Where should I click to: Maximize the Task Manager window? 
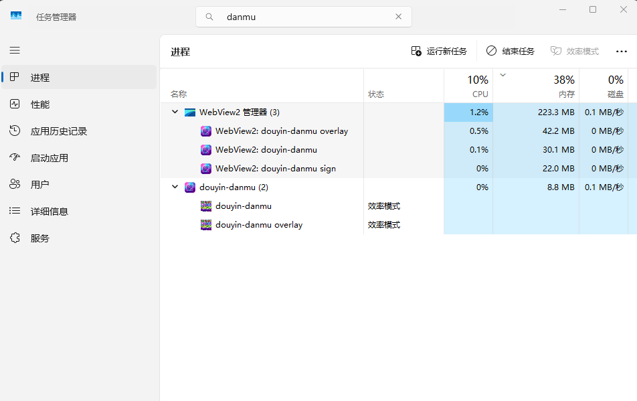click(x=593, y=9)
